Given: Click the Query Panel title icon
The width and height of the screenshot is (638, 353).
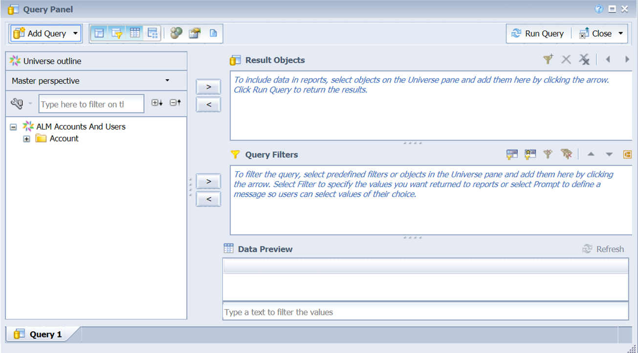Looking at the screenshot, I should 14,9.
